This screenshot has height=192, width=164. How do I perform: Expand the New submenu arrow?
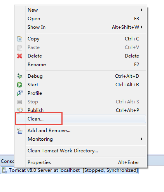pos(142,10)
